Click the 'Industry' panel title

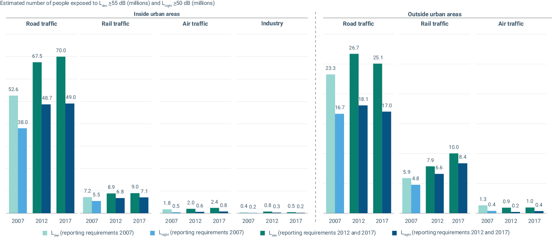click(272, 23)
